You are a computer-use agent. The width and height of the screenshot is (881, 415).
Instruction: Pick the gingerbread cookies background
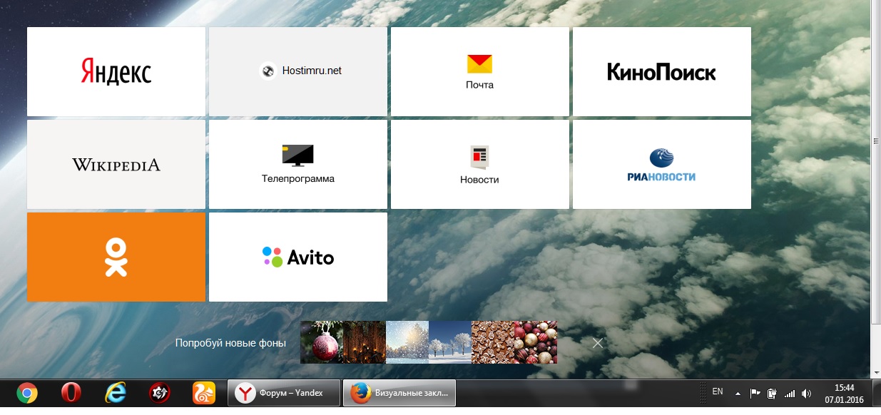click(492, 342)
